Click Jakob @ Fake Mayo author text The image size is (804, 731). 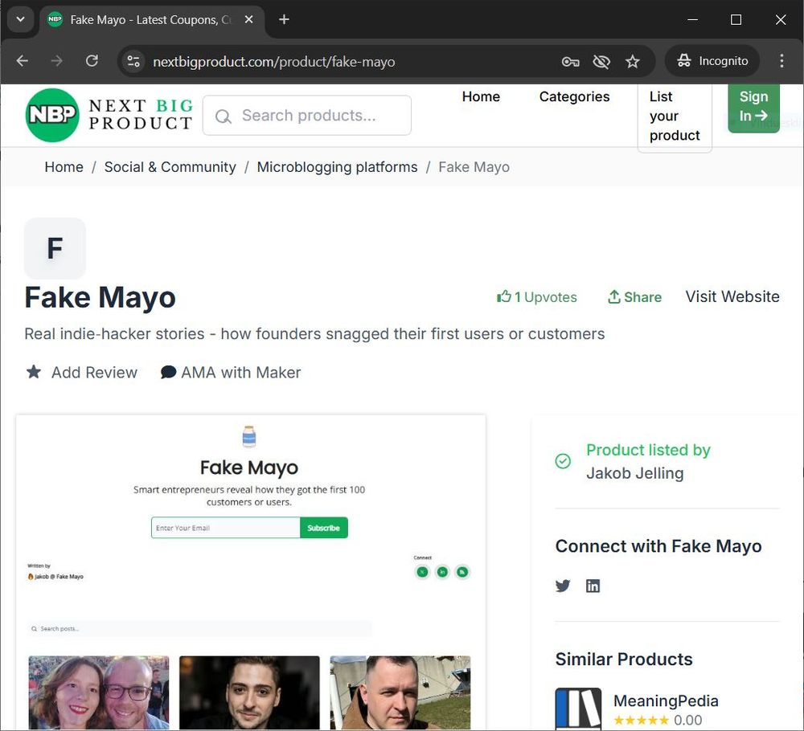[55, 576]
